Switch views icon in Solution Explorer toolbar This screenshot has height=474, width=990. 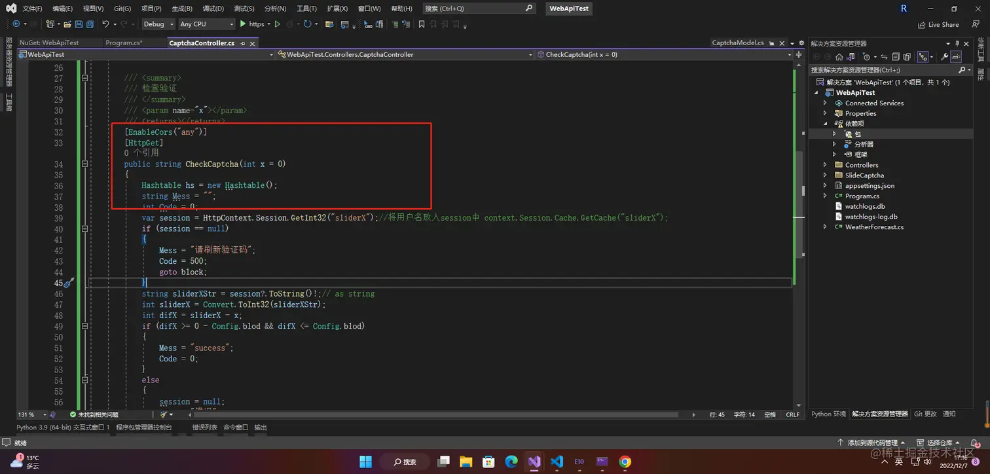(851, 57)
